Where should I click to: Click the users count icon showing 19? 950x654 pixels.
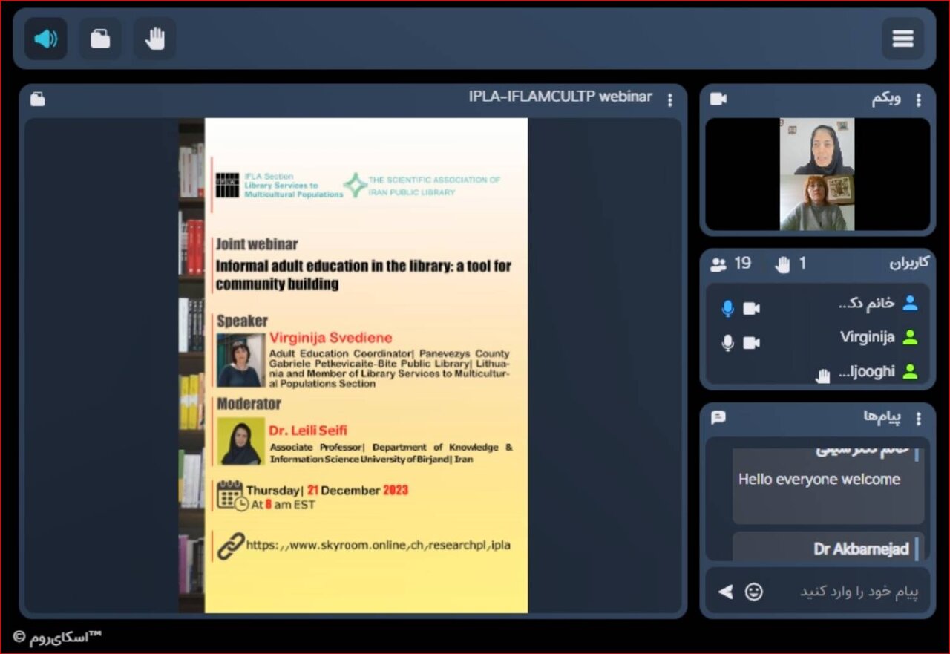click(718, 264)
